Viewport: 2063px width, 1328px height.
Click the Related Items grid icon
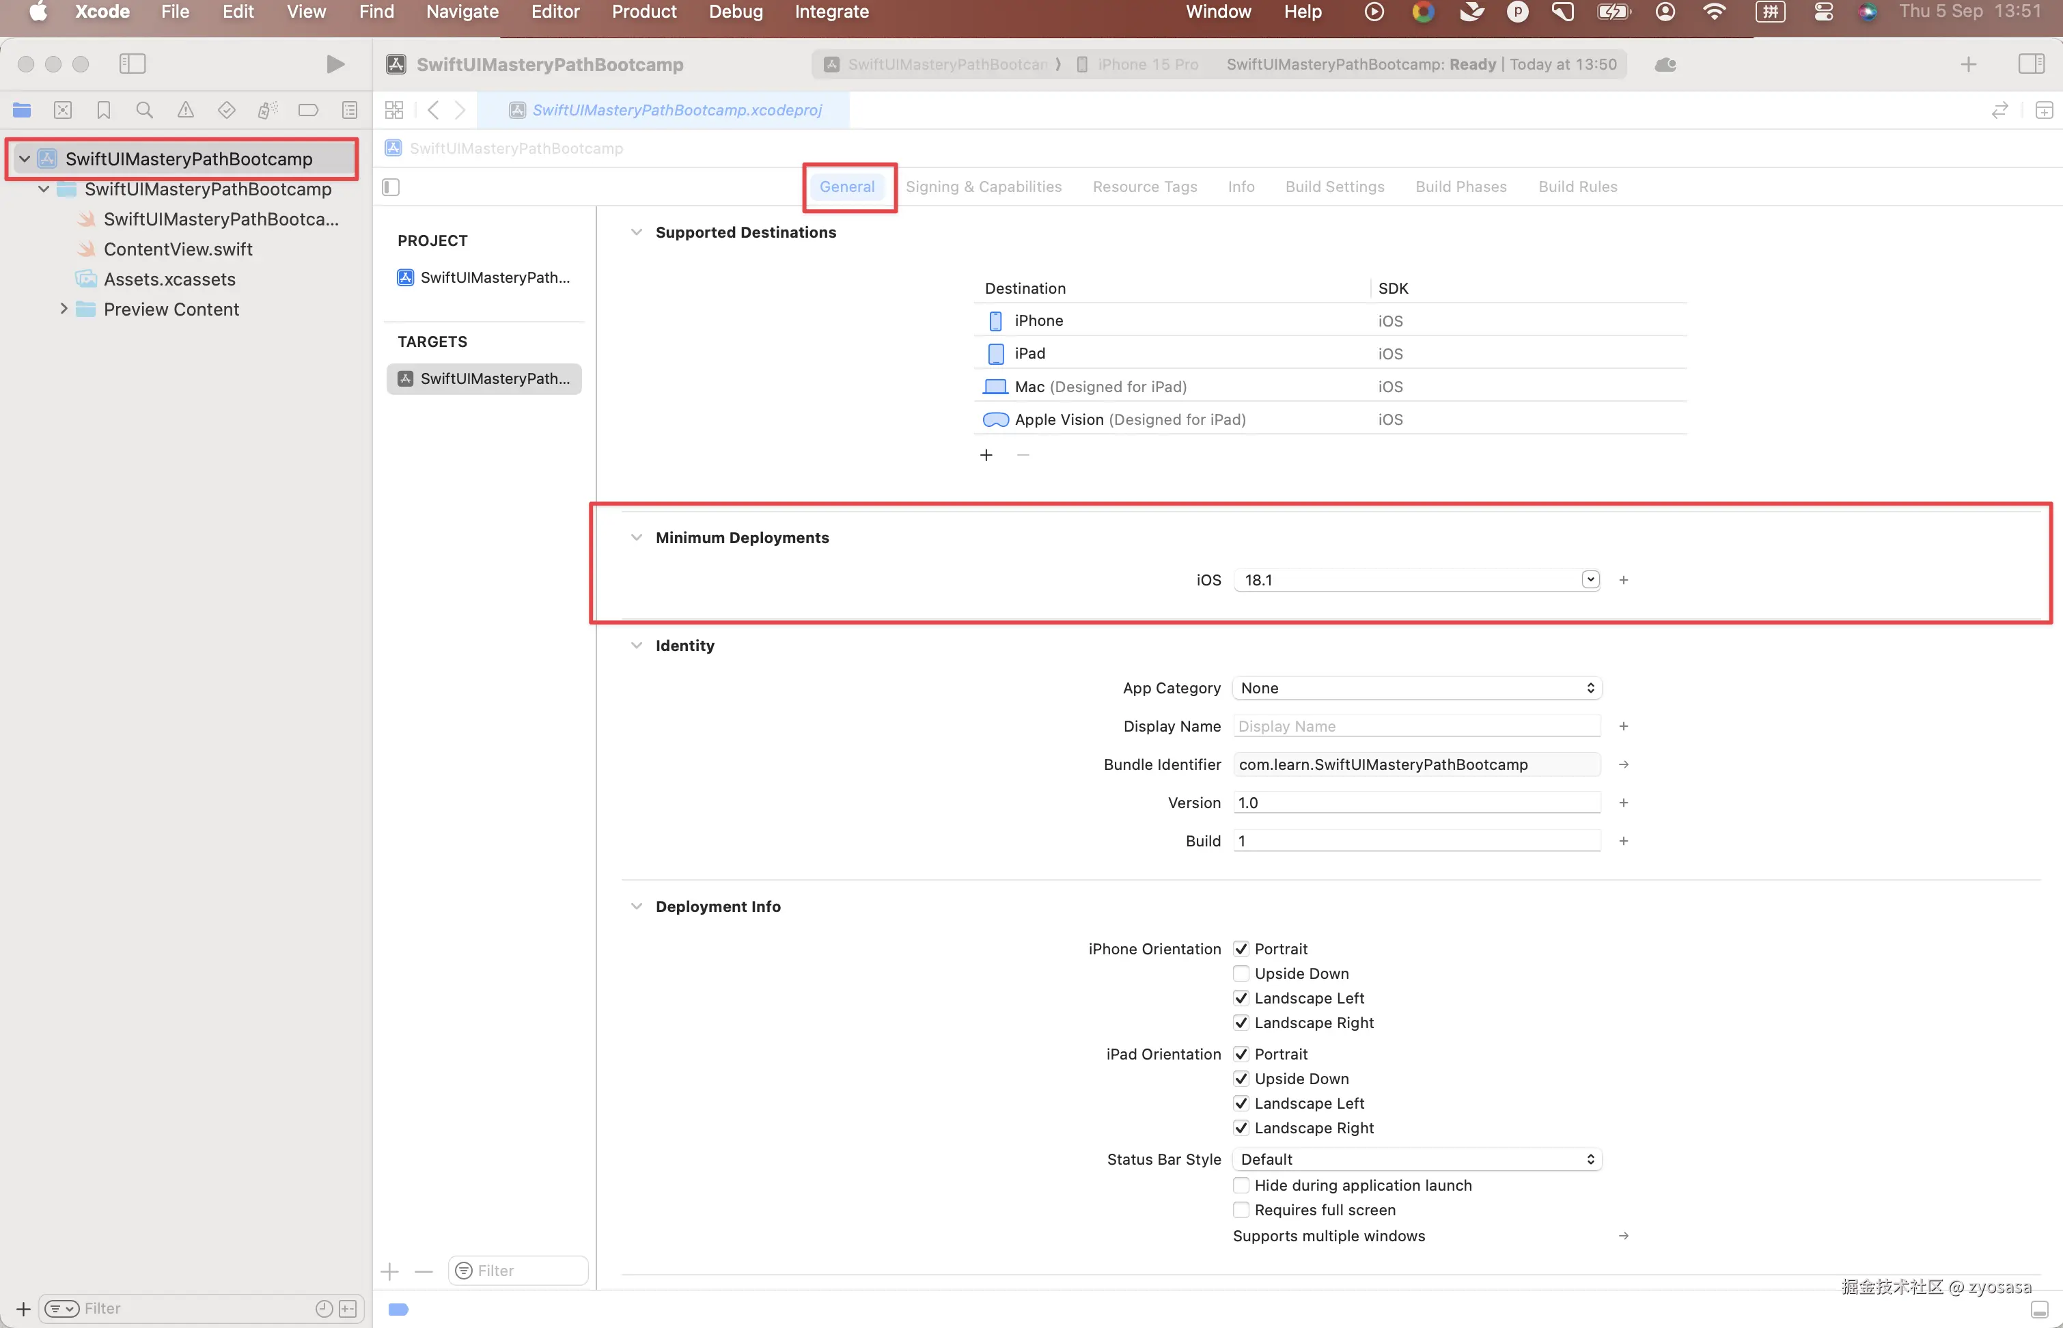(x=394, y=111)
